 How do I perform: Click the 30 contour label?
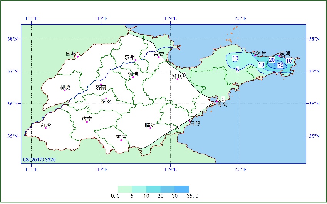click(x=280, y=65)
